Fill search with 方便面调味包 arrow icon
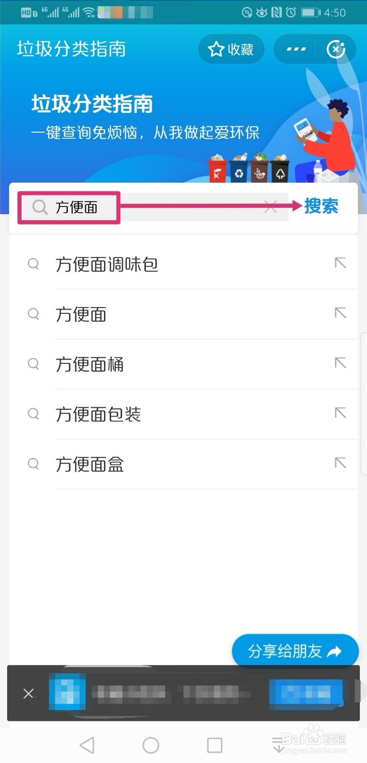The height and width of the screenshot is (763, 367). 340,263
